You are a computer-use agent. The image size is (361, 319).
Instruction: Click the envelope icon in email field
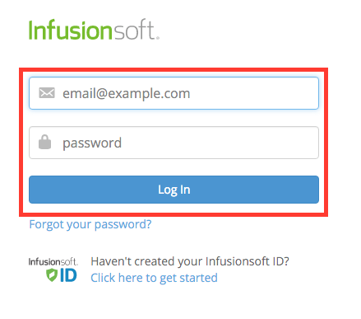pos(47,93)
